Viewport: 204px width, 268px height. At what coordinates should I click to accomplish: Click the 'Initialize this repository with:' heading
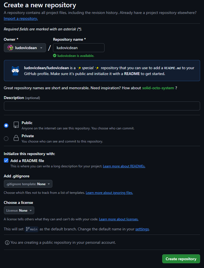click(29, 154)
